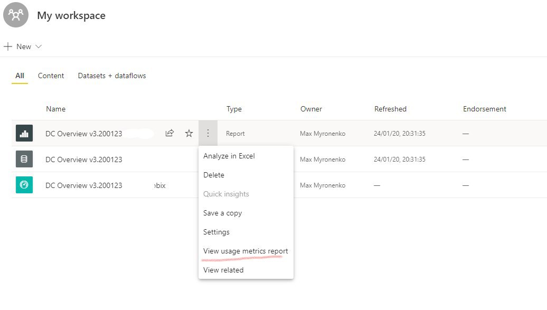
Task: Open the DC Overview v3.200123 dataset name
Action: [84, 159]
